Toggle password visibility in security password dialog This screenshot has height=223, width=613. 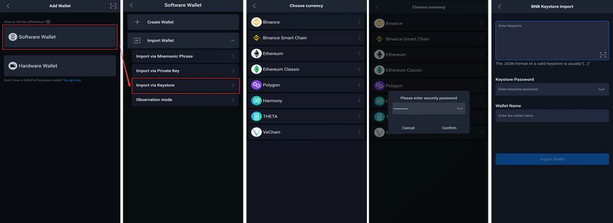point(459,109)
